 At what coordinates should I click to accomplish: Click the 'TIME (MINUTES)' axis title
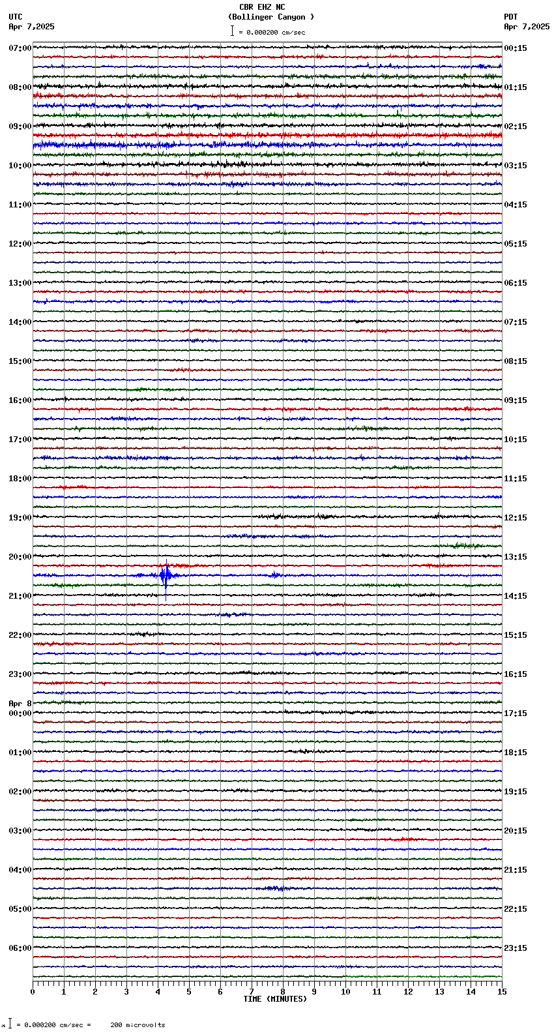(275, 999)
